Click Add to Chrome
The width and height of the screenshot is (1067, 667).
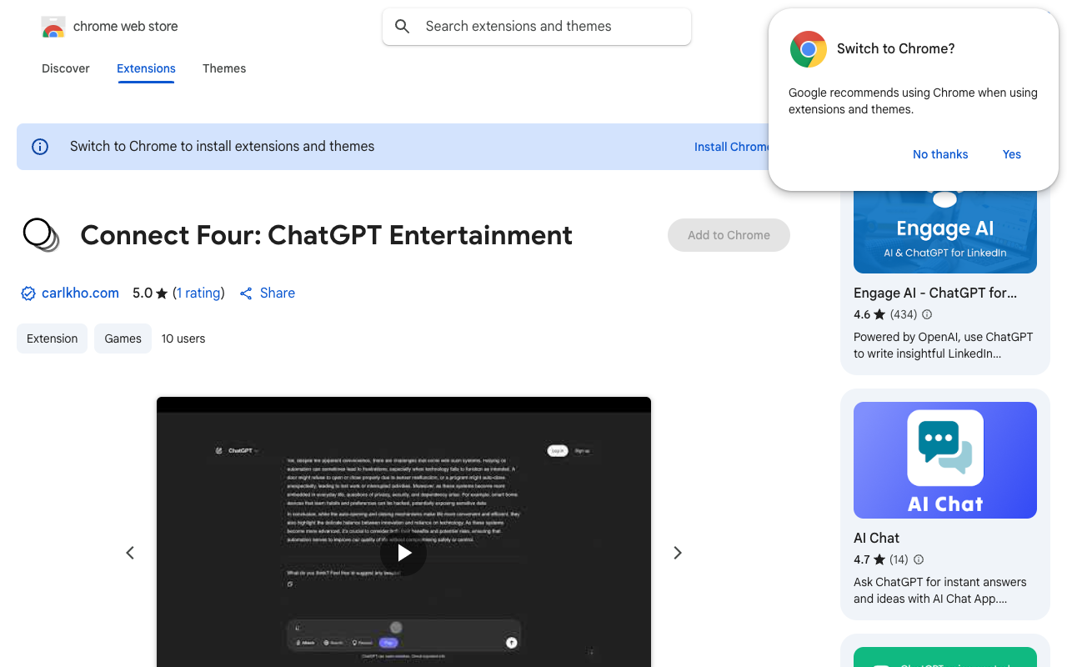(x=729, y=235)
